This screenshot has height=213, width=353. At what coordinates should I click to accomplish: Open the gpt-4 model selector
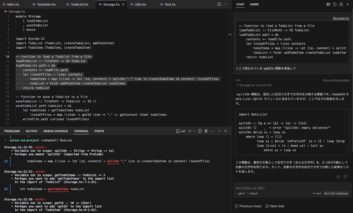tap(240, 193)
